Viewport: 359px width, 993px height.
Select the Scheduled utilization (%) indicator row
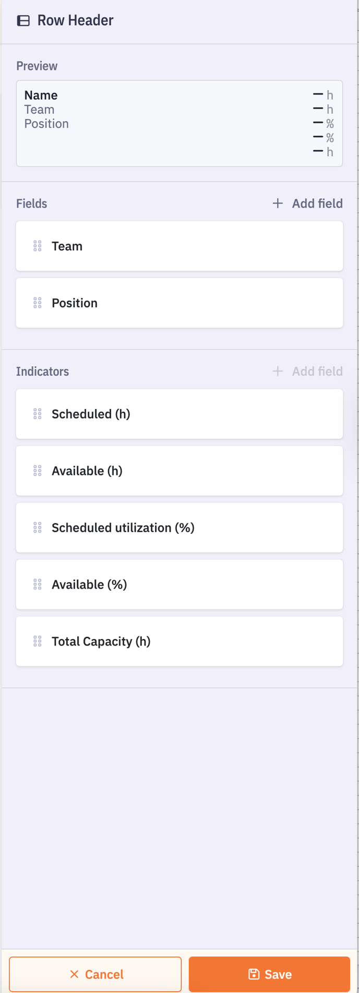179,528
